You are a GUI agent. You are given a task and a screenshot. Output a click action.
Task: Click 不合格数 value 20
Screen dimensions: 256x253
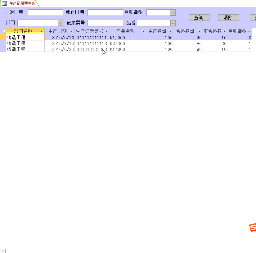(x=215, y=43)
